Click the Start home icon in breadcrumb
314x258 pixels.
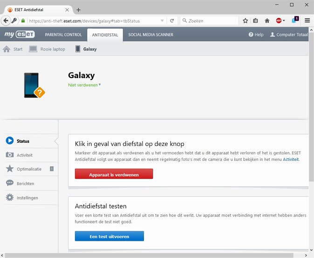pos(7,49)
